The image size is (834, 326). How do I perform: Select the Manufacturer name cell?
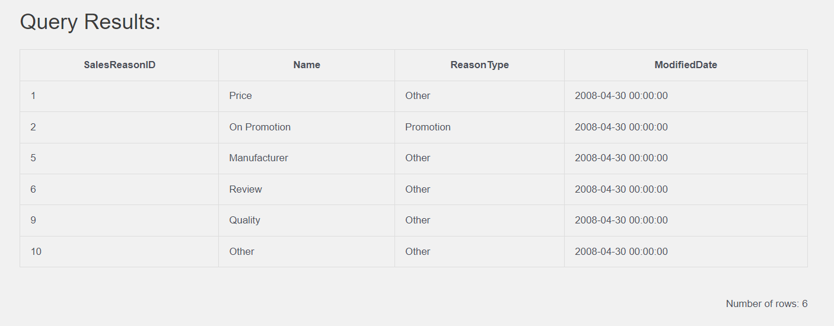pyautogui.click(x=307, y=158)
